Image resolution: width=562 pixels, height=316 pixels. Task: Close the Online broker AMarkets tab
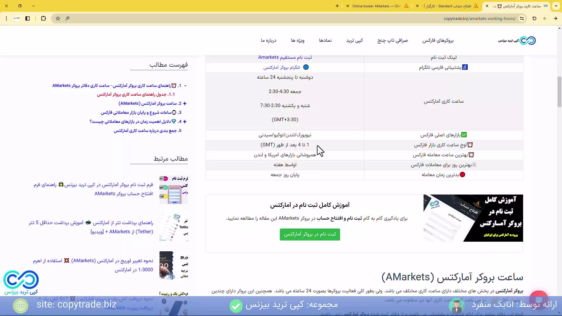pos(347,6)
